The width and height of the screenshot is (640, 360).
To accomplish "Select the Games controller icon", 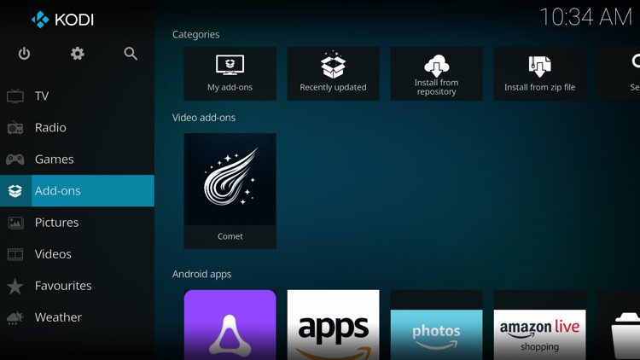I will click(15, 160).
